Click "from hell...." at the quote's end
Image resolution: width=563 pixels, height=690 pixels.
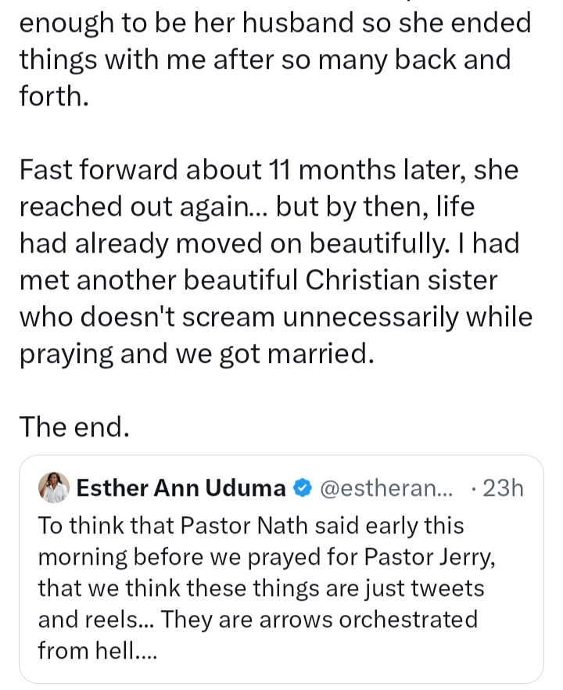tap(98, 651)
